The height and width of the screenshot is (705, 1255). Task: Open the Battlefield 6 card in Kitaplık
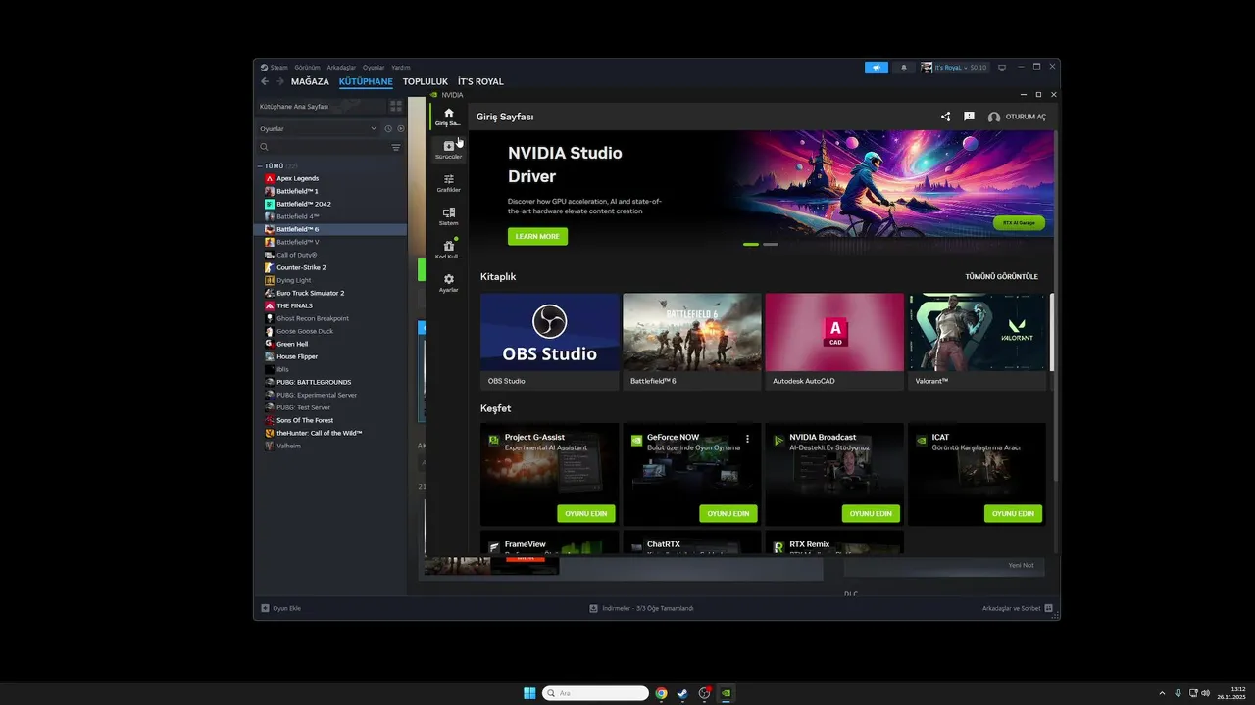(x=692, y=342)
